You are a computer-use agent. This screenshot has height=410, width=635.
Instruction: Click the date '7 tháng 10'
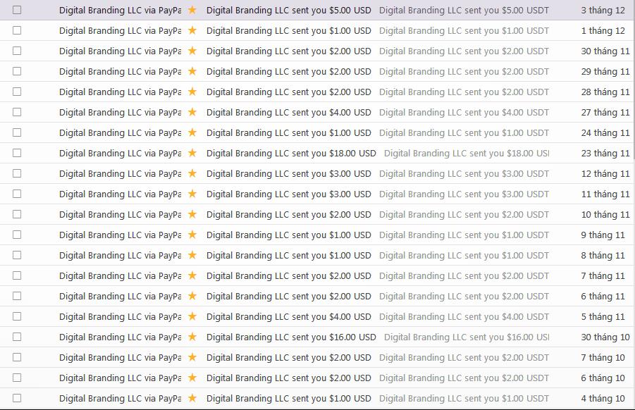click(603, 357)
